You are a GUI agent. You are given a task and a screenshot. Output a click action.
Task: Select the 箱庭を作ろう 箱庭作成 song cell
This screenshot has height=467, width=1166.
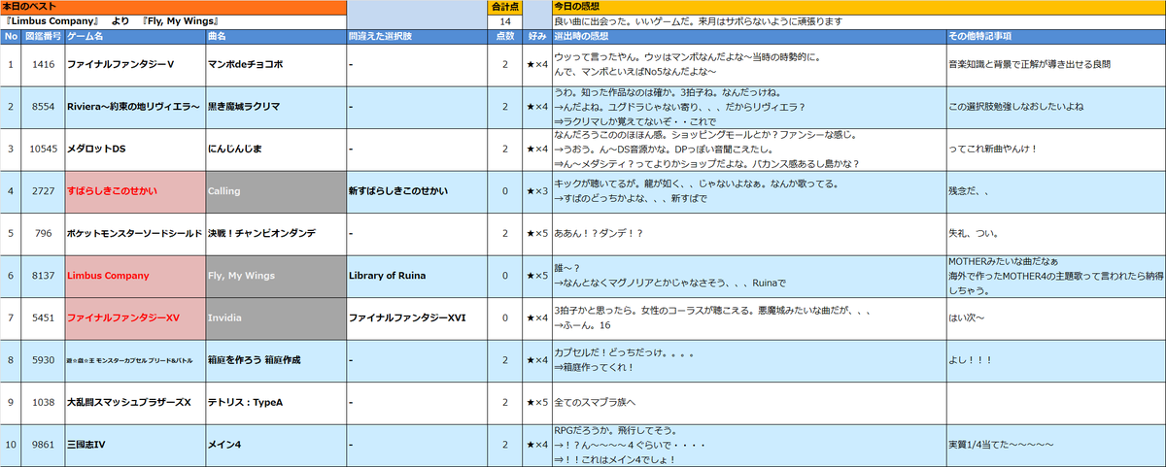pyautogui.click(x=276, y=360)
